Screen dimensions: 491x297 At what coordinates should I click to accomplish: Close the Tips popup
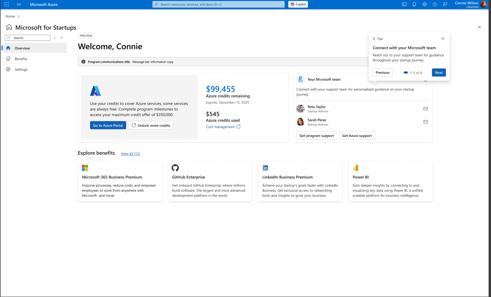[x=443, y=38]
